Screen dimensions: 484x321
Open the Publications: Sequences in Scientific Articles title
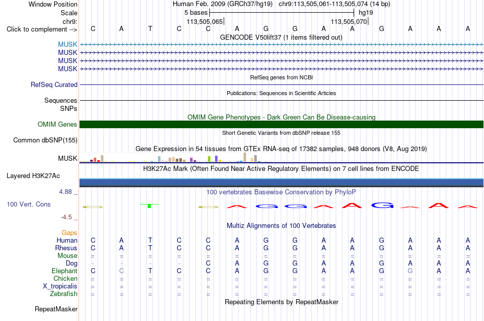pos(281,93)
